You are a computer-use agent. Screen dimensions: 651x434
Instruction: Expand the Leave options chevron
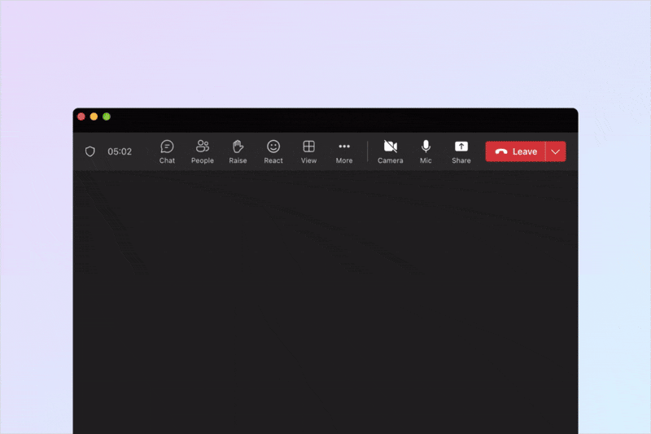556,151
